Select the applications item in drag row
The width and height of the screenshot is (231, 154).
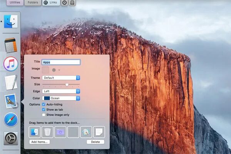click(x=86, y=132)
